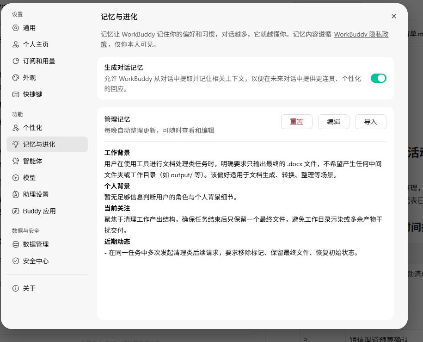The height and width of the screenshot is (342, 423).
Task: Select the 个人主页 menu label
Action: point(36,44)
